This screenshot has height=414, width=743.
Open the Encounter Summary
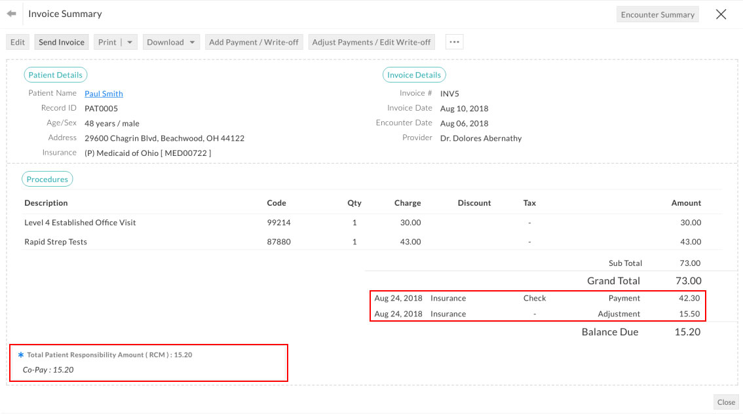coord(657,14)
